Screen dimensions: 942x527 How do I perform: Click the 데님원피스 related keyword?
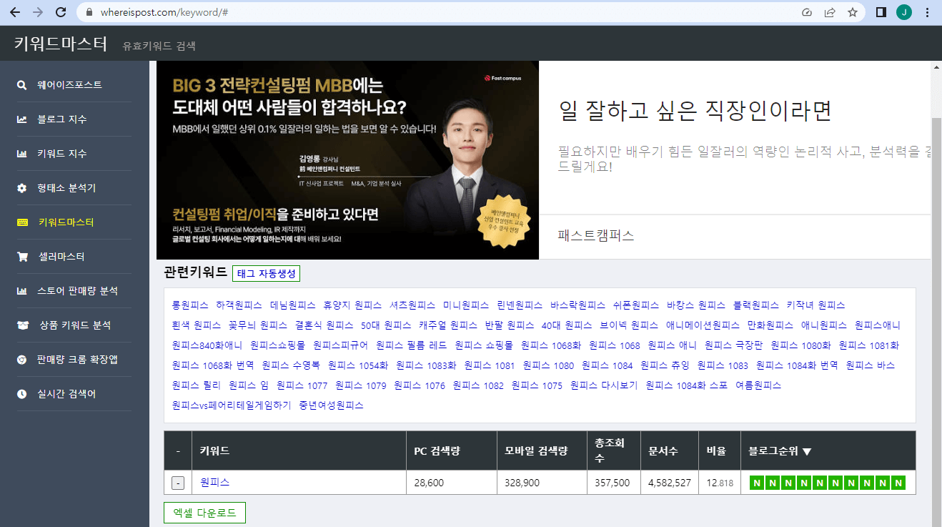[x=293, y=305]
